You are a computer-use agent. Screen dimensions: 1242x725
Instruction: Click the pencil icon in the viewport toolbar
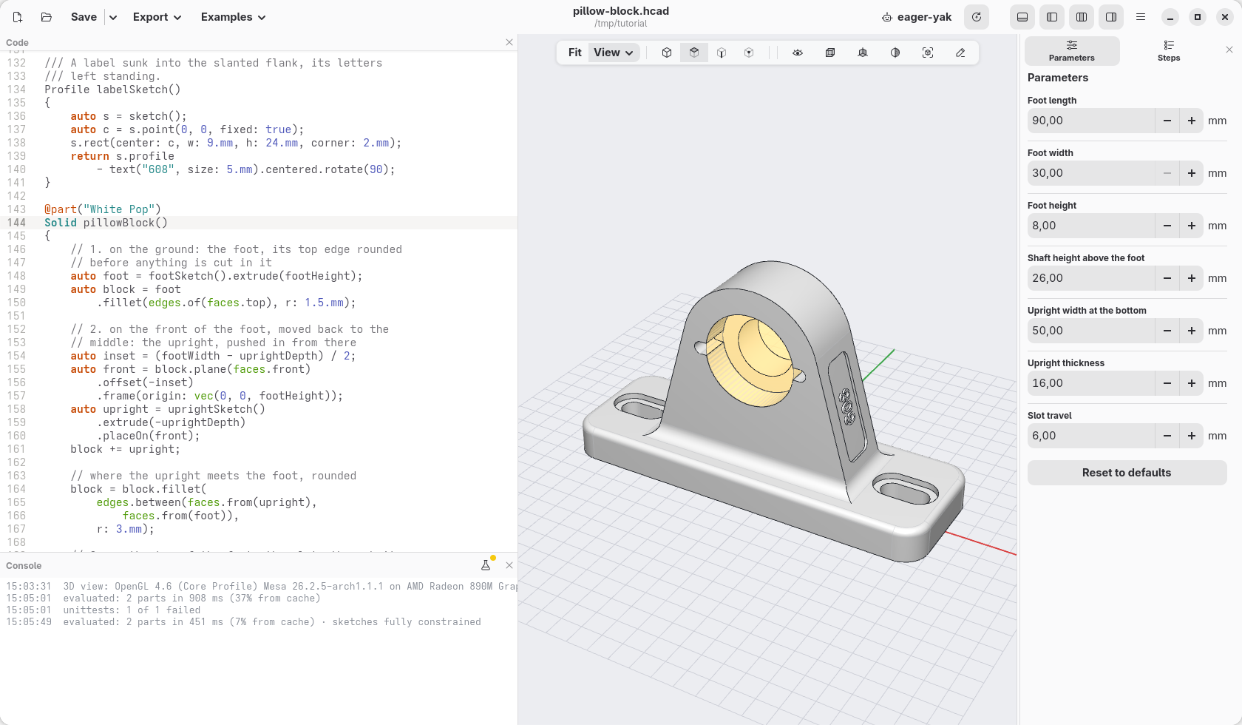pyautogui.click(x=960, y=53)
